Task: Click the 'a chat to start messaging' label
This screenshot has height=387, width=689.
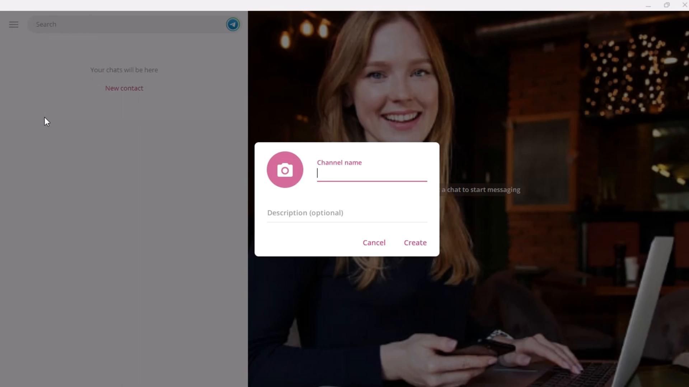Action: pyautogui.click(x=481, y=190)
